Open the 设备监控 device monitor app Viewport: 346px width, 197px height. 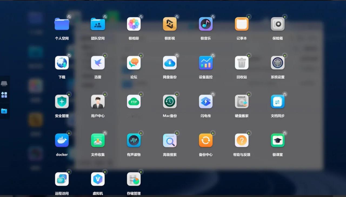[x=206, y=63]
